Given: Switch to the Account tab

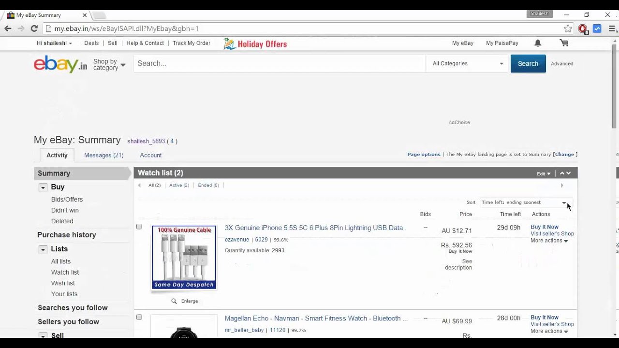Looking at the screenshot, I should click(x=151, y=155).
